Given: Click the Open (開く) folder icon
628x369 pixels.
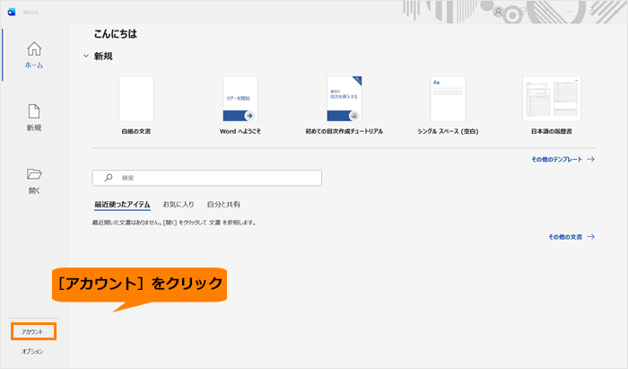Looking at the screenshot, I should pyautogui.click(x=34, y=174).
